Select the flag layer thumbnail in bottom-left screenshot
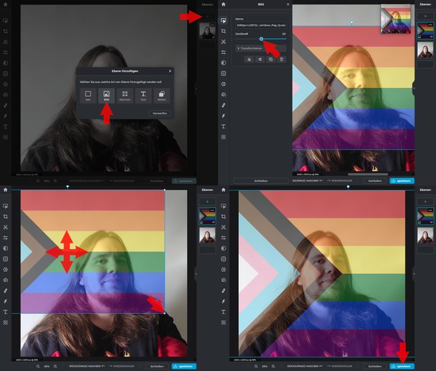 coord(207,216)
